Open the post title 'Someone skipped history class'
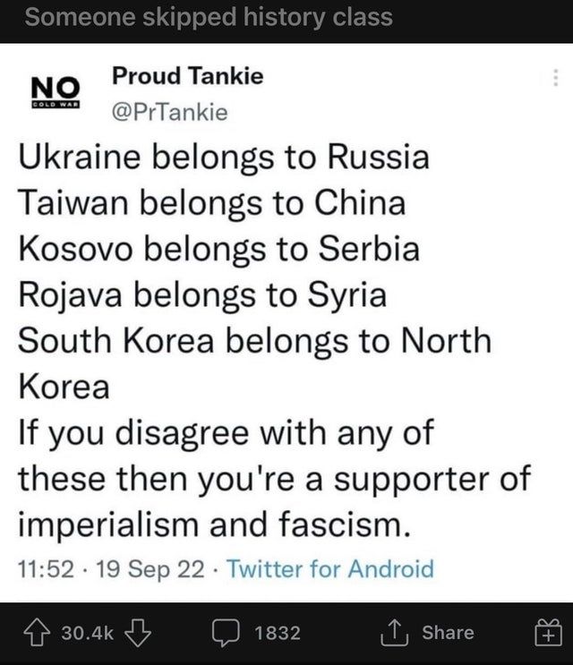Image resolution: width=573 pixels, height=665 pixels. click(x=210, y=16)
